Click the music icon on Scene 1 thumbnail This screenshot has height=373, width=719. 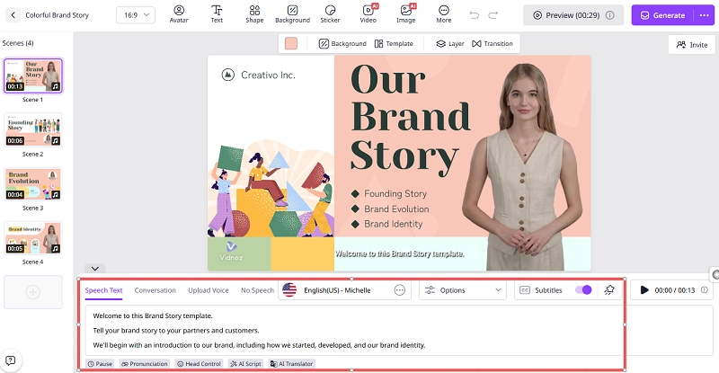tap(56, 86)
